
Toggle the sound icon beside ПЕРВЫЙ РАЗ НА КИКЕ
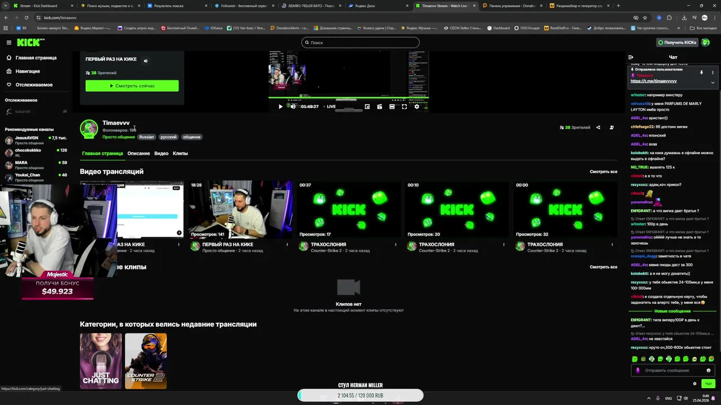pyautogui.click(x=145, y=61)
